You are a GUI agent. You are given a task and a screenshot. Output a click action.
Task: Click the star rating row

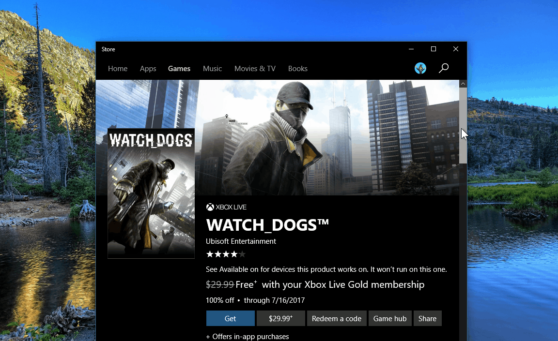(226, 254)
